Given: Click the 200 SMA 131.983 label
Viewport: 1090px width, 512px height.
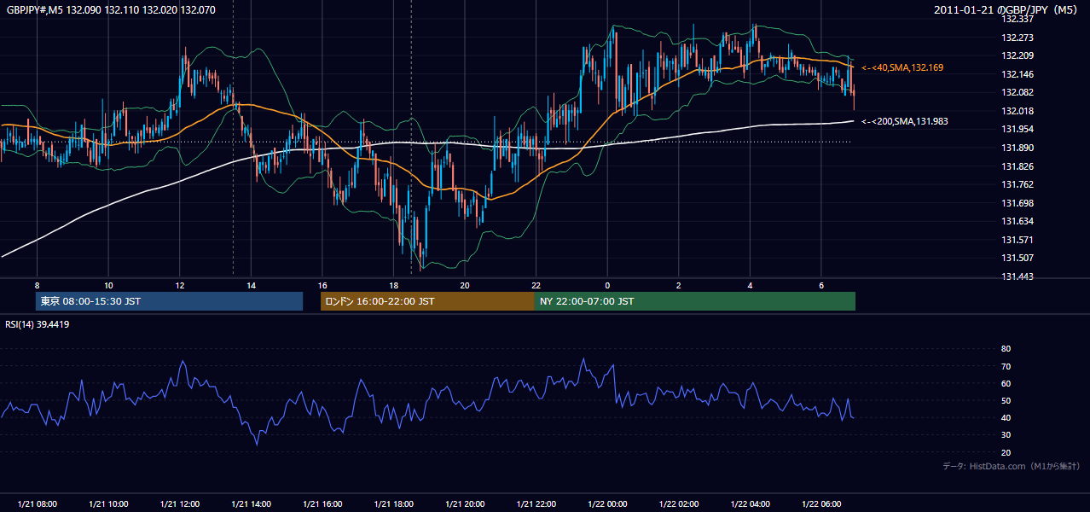Looking at the screenshot, I should [x=904, y=121].
